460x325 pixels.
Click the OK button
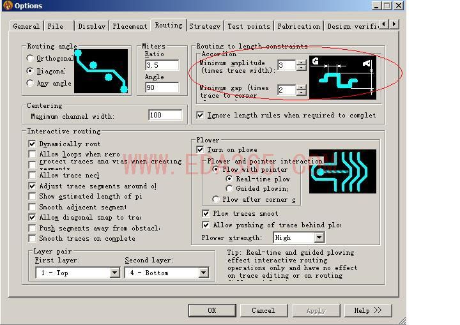(x=211, y=310)
